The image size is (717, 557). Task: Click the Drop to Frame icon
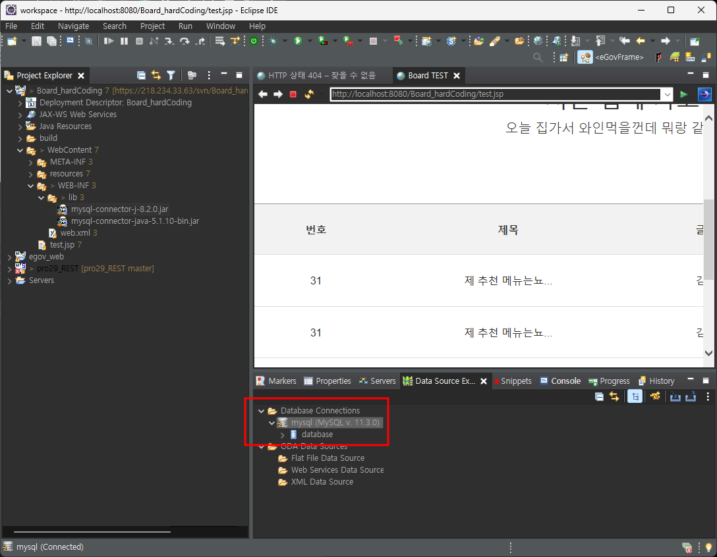pos(220,41)
